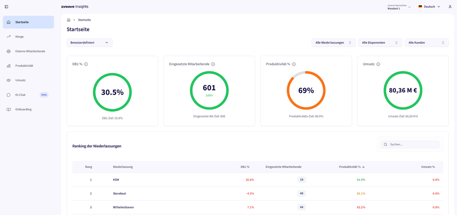
Task: Show info for Produktivität % card
Action: click(294, 64)
